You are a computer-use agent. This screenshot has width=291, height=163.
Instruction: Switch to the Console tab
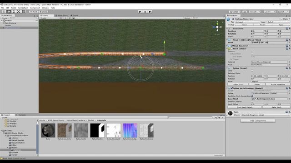coord(21,115)
